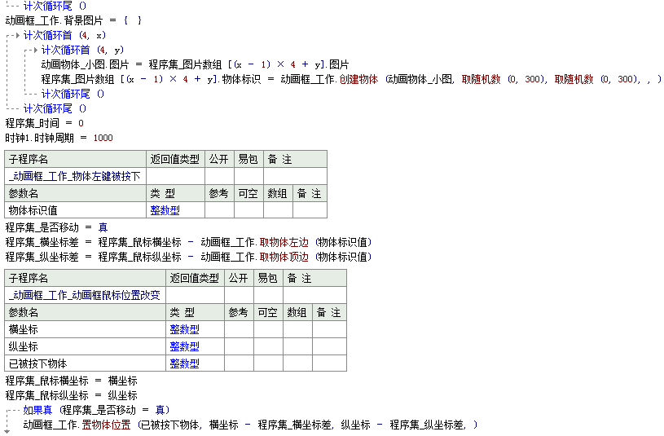Click 返回值类型 cell of 物体左键被按下 subroutine
The image size is (664, 436).
click(175, 176)
